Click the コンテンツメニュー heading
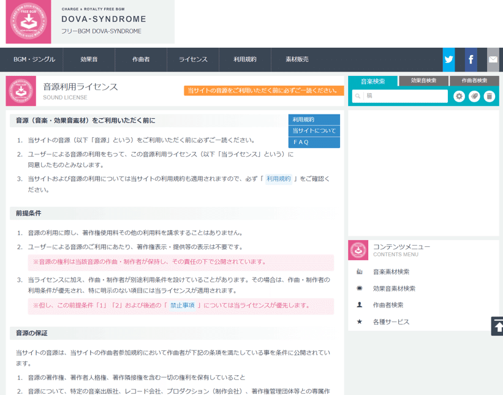Viewport: 503px width, 395px height. pyautogui.click(x=401, y=247)
